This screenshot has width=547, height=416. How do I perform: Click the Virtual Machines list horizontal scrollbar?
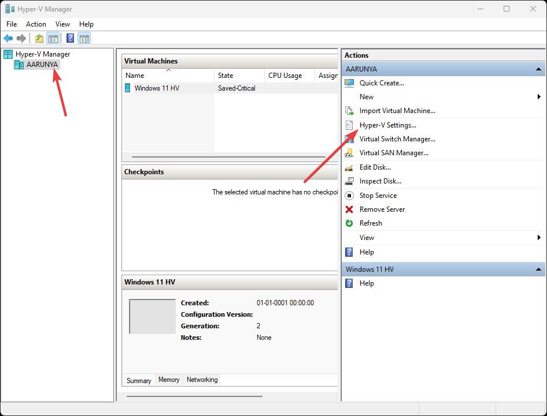[x=228, y=157]
